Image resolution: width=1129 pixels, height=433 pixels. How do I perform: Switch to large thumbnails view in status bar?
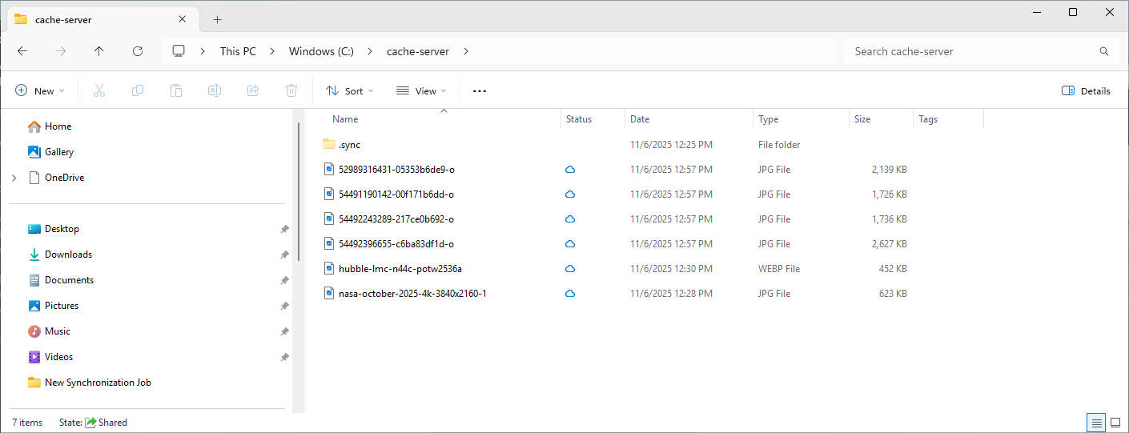[1115, 423]
